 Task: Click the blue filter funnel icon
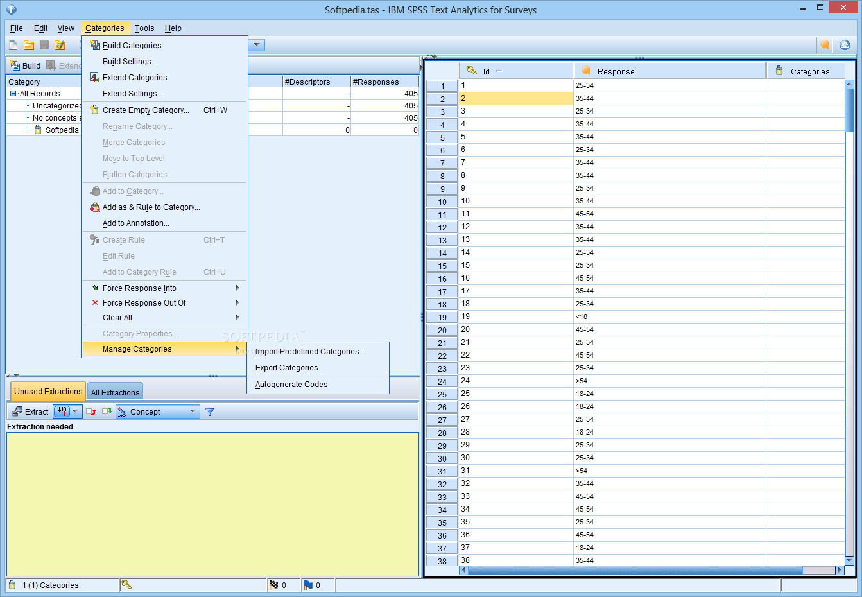(x=210, y=412)
